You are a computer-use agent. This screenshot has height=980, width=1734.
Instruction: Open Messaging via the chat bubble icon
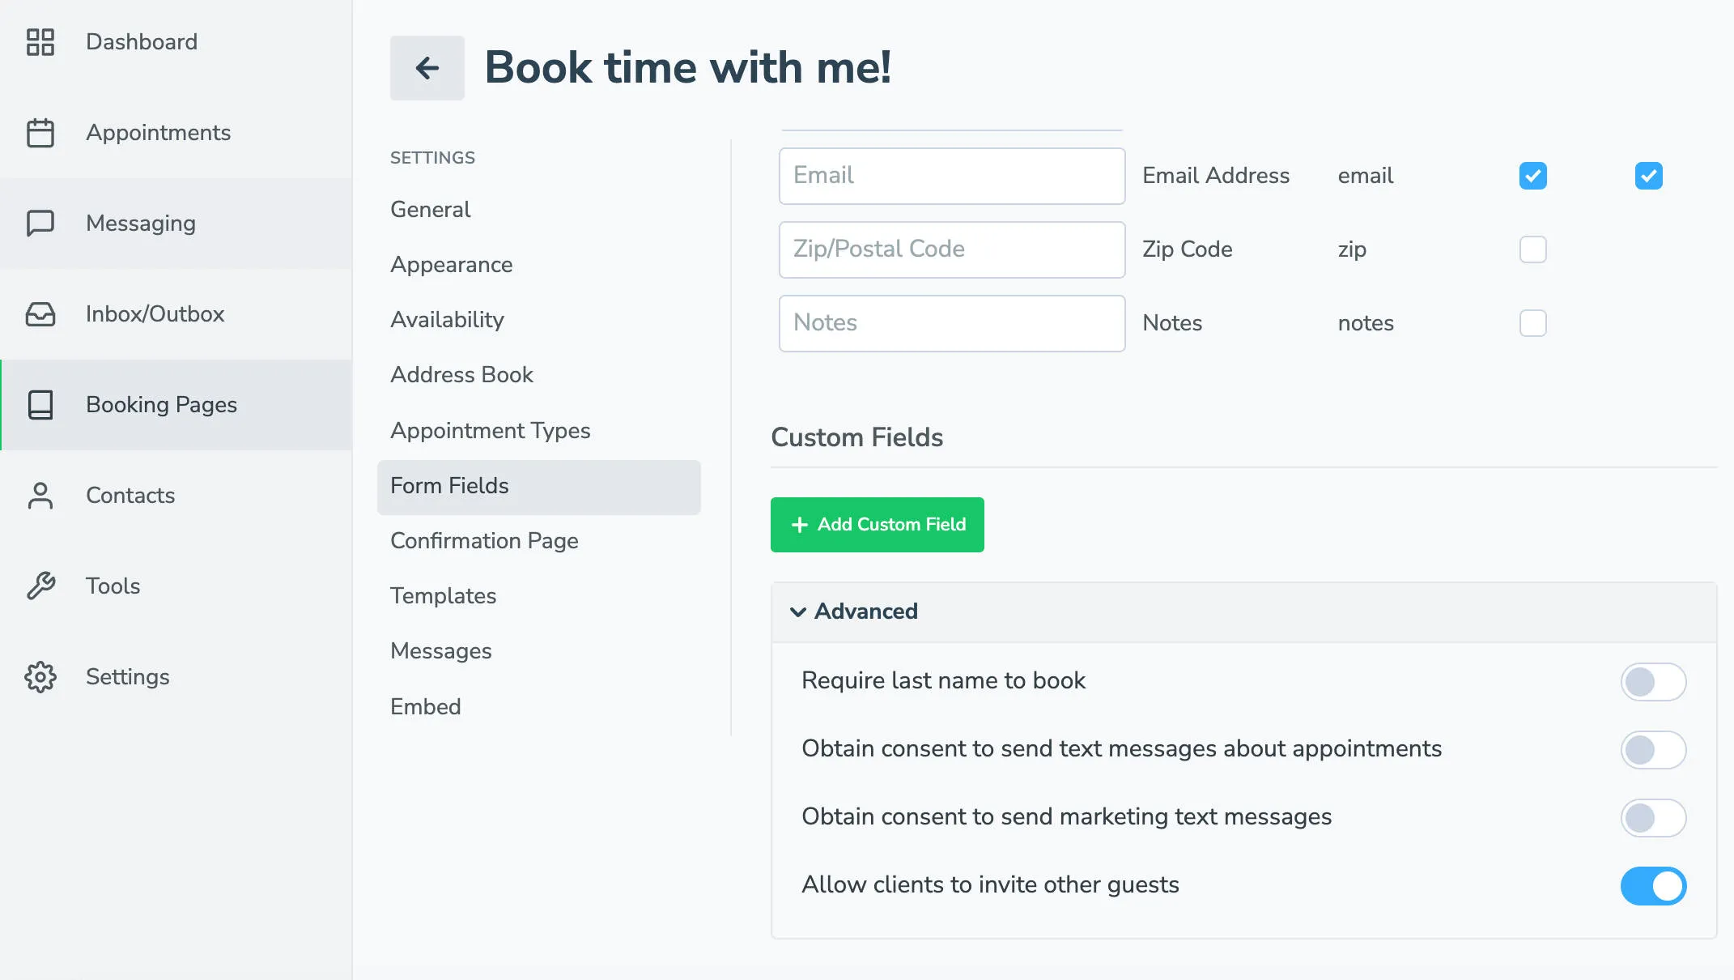coord(42,224)
